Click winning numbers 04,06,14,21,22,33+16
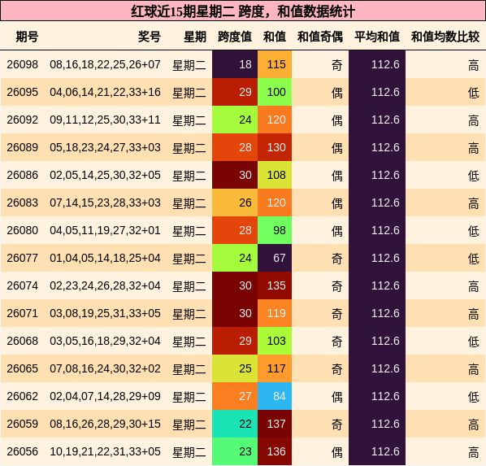This screenshot has height=466, width=486. click(105, 92)
